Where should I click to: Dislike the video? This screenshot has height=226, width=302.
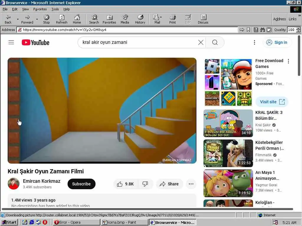(x=145, y=184)
